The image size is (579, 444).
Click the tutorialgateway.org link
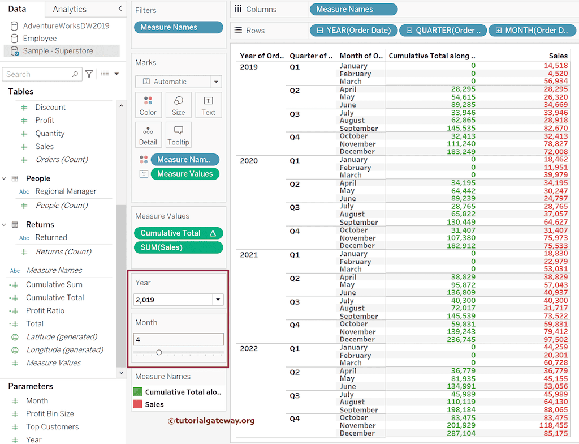pyautogui.click(x=212, y=421)
